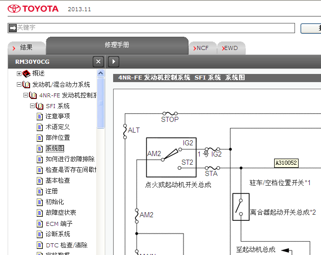Click the document icon beside 故障症状表
The height and width of the screenshot is (255, 321).
(40, 213)
